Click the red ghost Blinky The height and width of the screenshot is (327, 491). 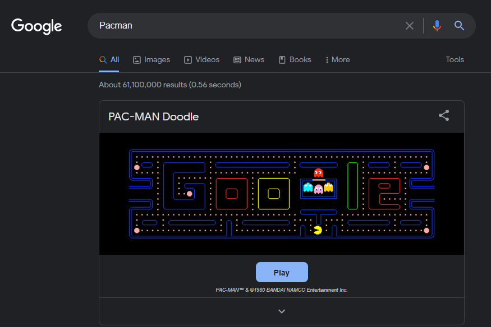pos(319,172)
